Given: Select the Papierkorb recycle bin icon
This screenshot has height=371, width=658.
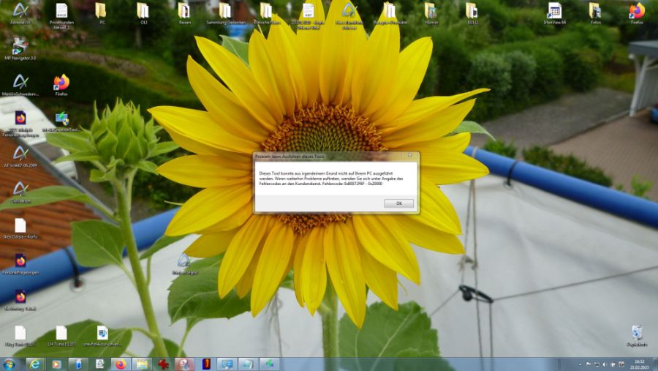Looking at the screenshot, I should [637, 333].
